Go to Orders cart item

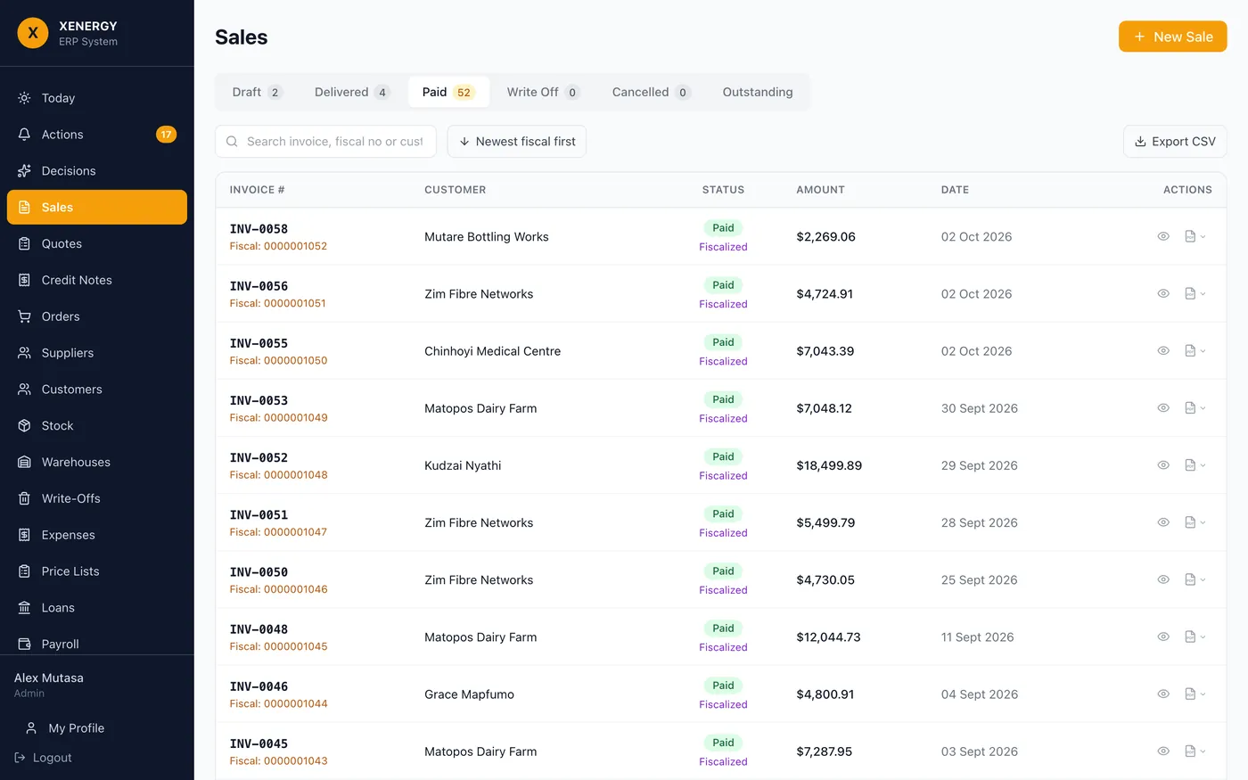click(x=97, y=316)
